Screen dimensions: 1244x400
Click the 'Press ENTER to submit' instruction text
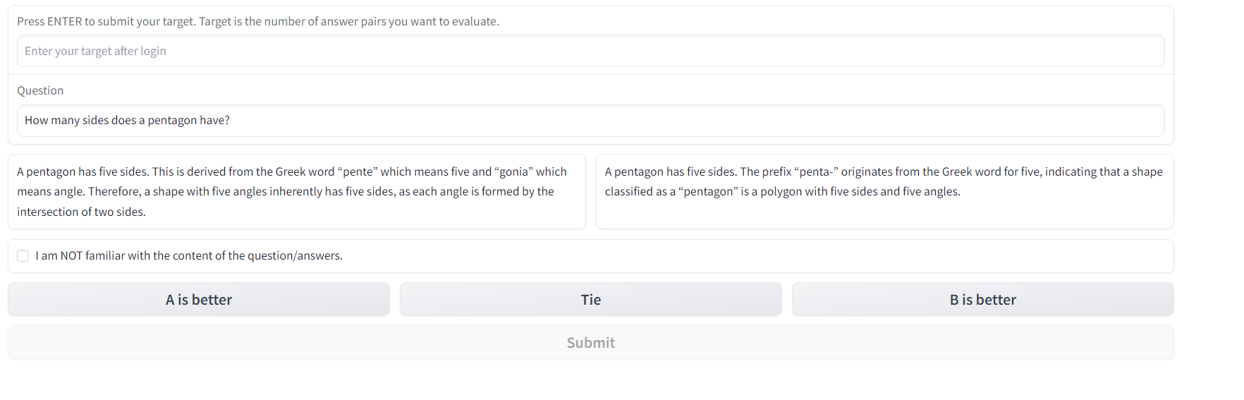click(x=257, y=22)
